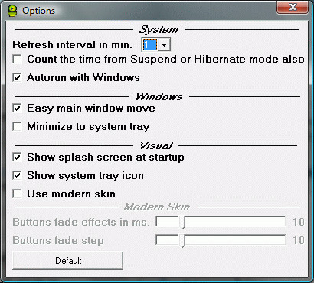
Task: Disable Show splash screen at startup
Action: [x=17, y=157]
